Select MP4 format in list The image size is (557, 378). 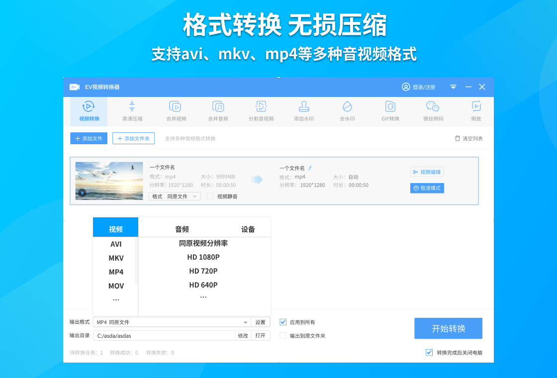click(116, 272)
